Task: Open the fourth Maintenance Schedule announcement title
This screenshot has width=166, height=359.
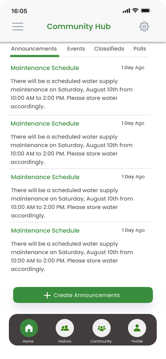Action: (x=45, y=230)
